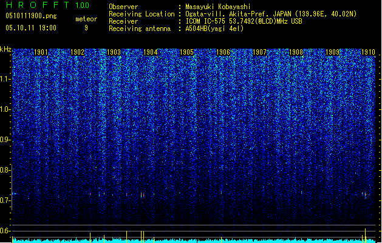The image size is (382, 243).
Task: Click the 1902 time marker
Action: point(77,52)
